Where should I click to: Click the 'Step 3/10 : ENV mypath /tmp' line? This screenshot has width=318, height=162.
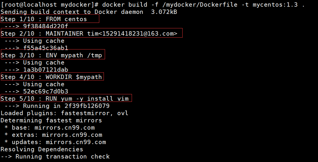(52, 55)
